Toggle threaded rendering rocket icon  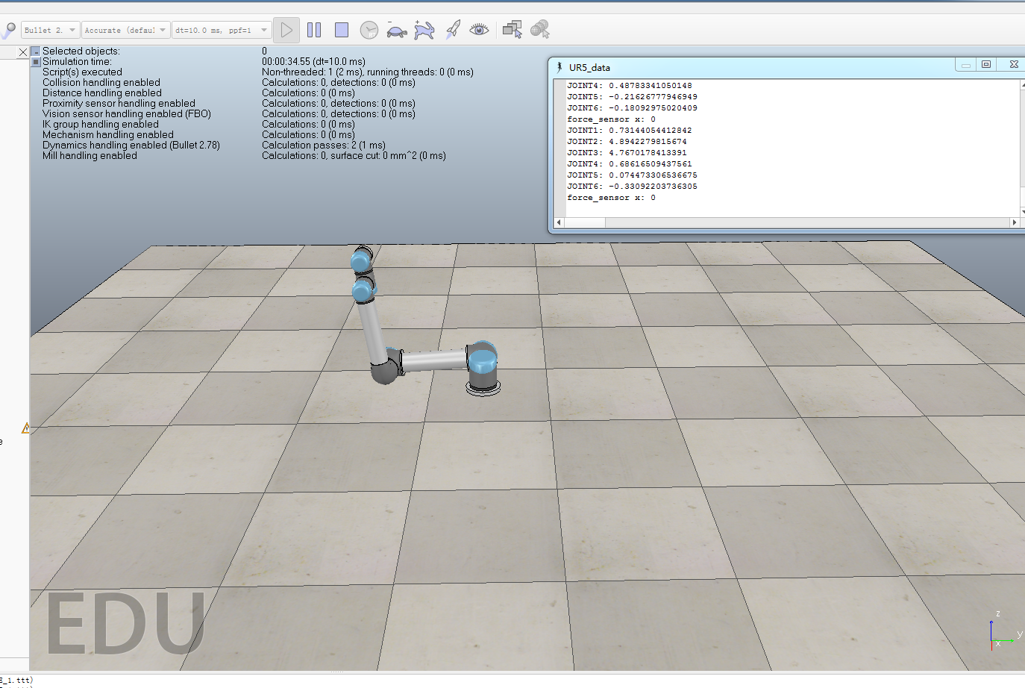pyautogui.click(x=452, y=30)
